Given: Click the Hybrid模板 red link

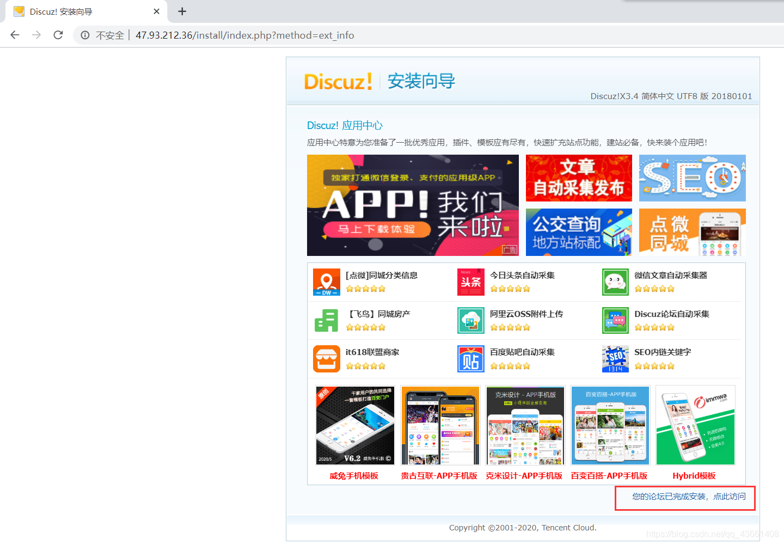Looking at the screenshot, I should pos(694,476).
